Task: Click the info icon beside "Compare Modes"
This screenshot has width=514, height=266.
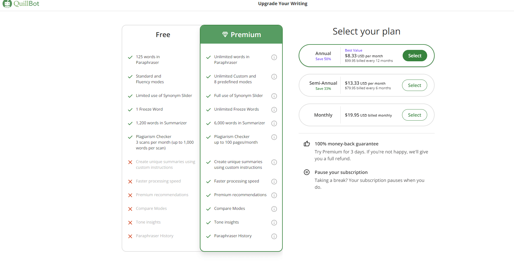Action: click(274, 209)
